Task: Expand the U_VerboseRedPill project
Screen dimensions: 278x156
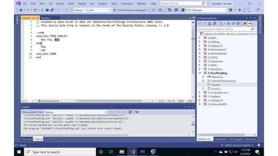Action: [x=200, y=104]
